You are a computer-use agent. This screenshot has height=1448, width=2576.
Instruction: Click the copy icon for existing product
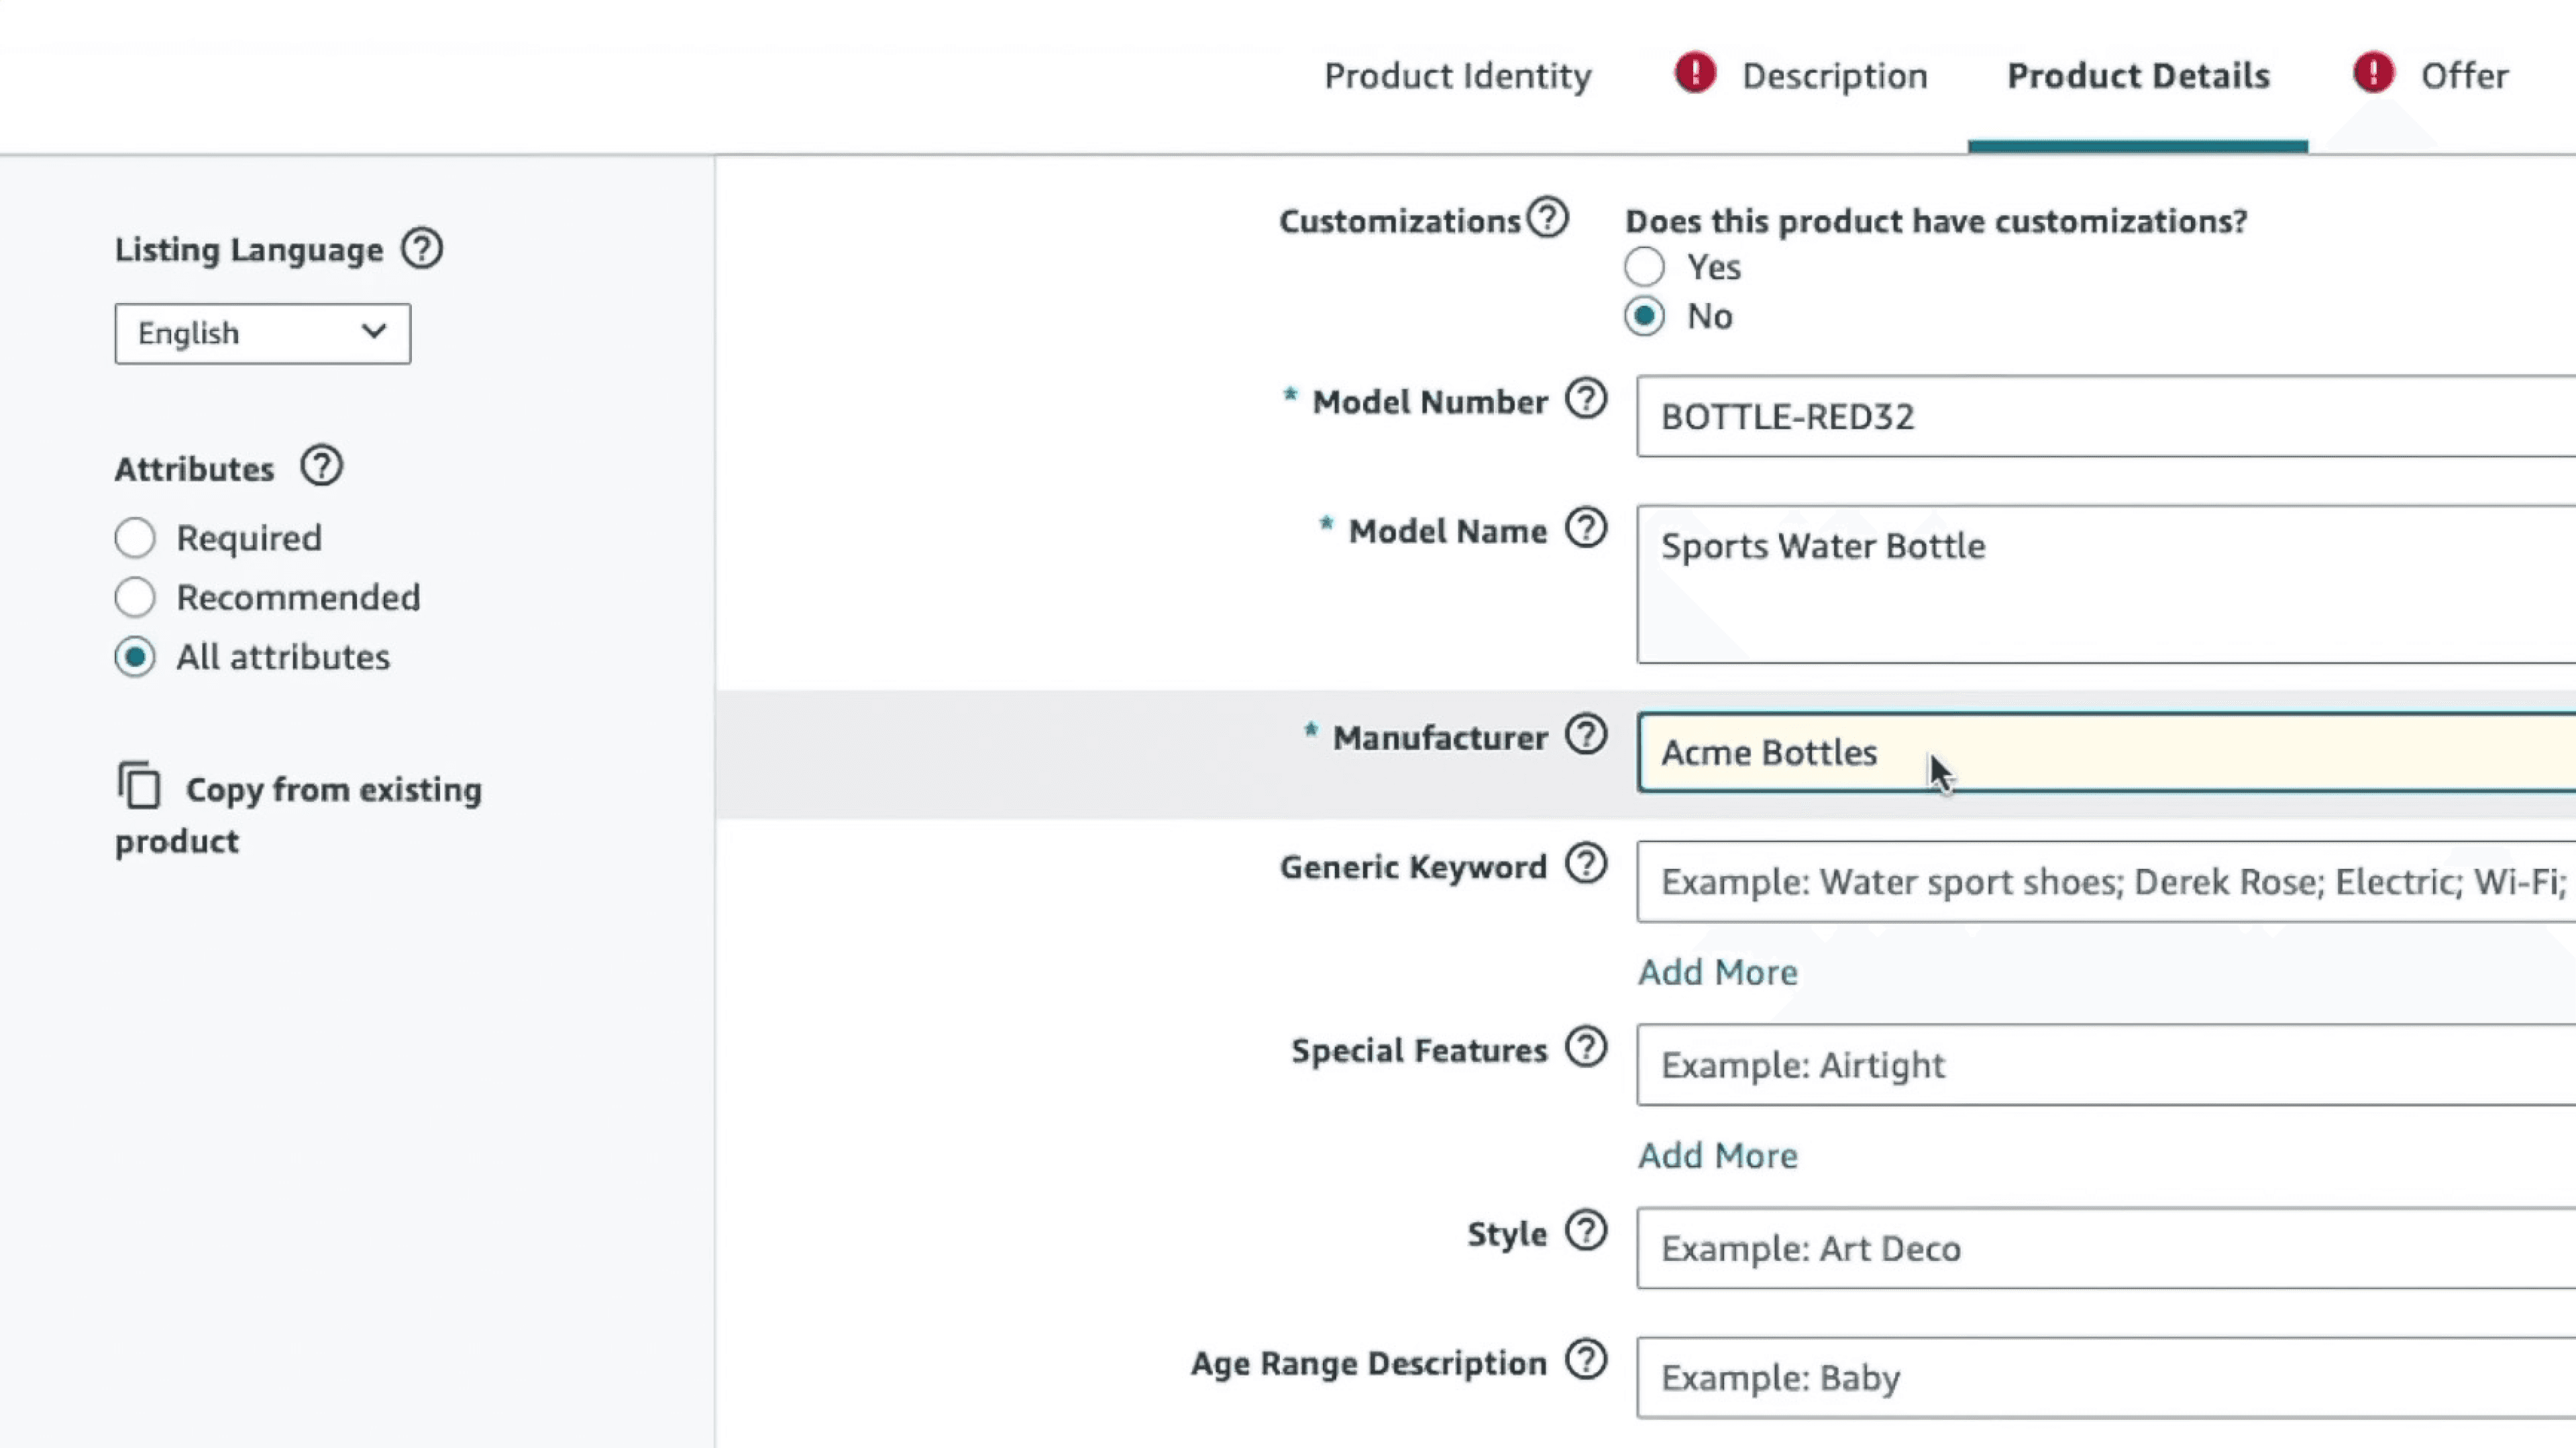139,786
